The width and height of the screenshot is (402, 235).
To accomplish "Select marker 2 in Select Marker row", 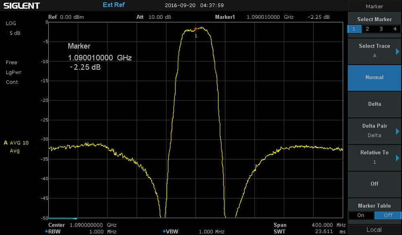I will [x=367, y=29].
